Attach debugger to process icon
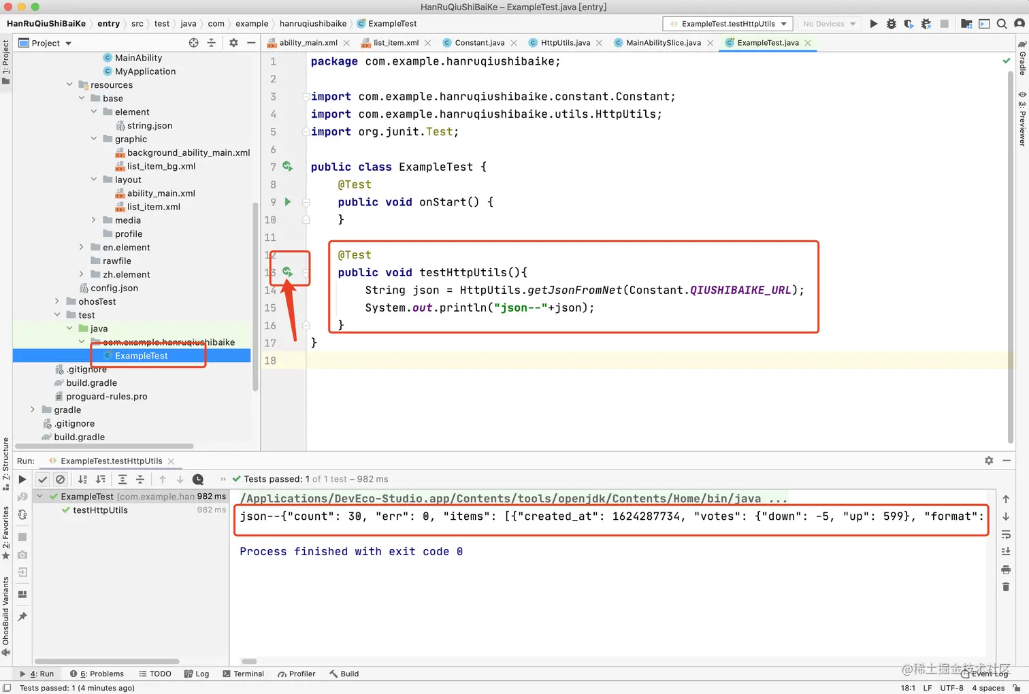This screenshot has height=694, width=1029. coord(926,24)
